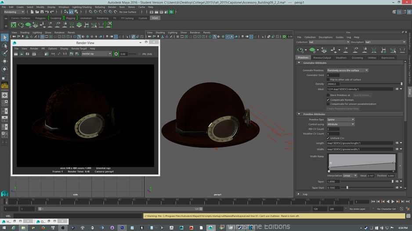
Task: Click the Mask expression editor icon
Action: tap(397, 89)
